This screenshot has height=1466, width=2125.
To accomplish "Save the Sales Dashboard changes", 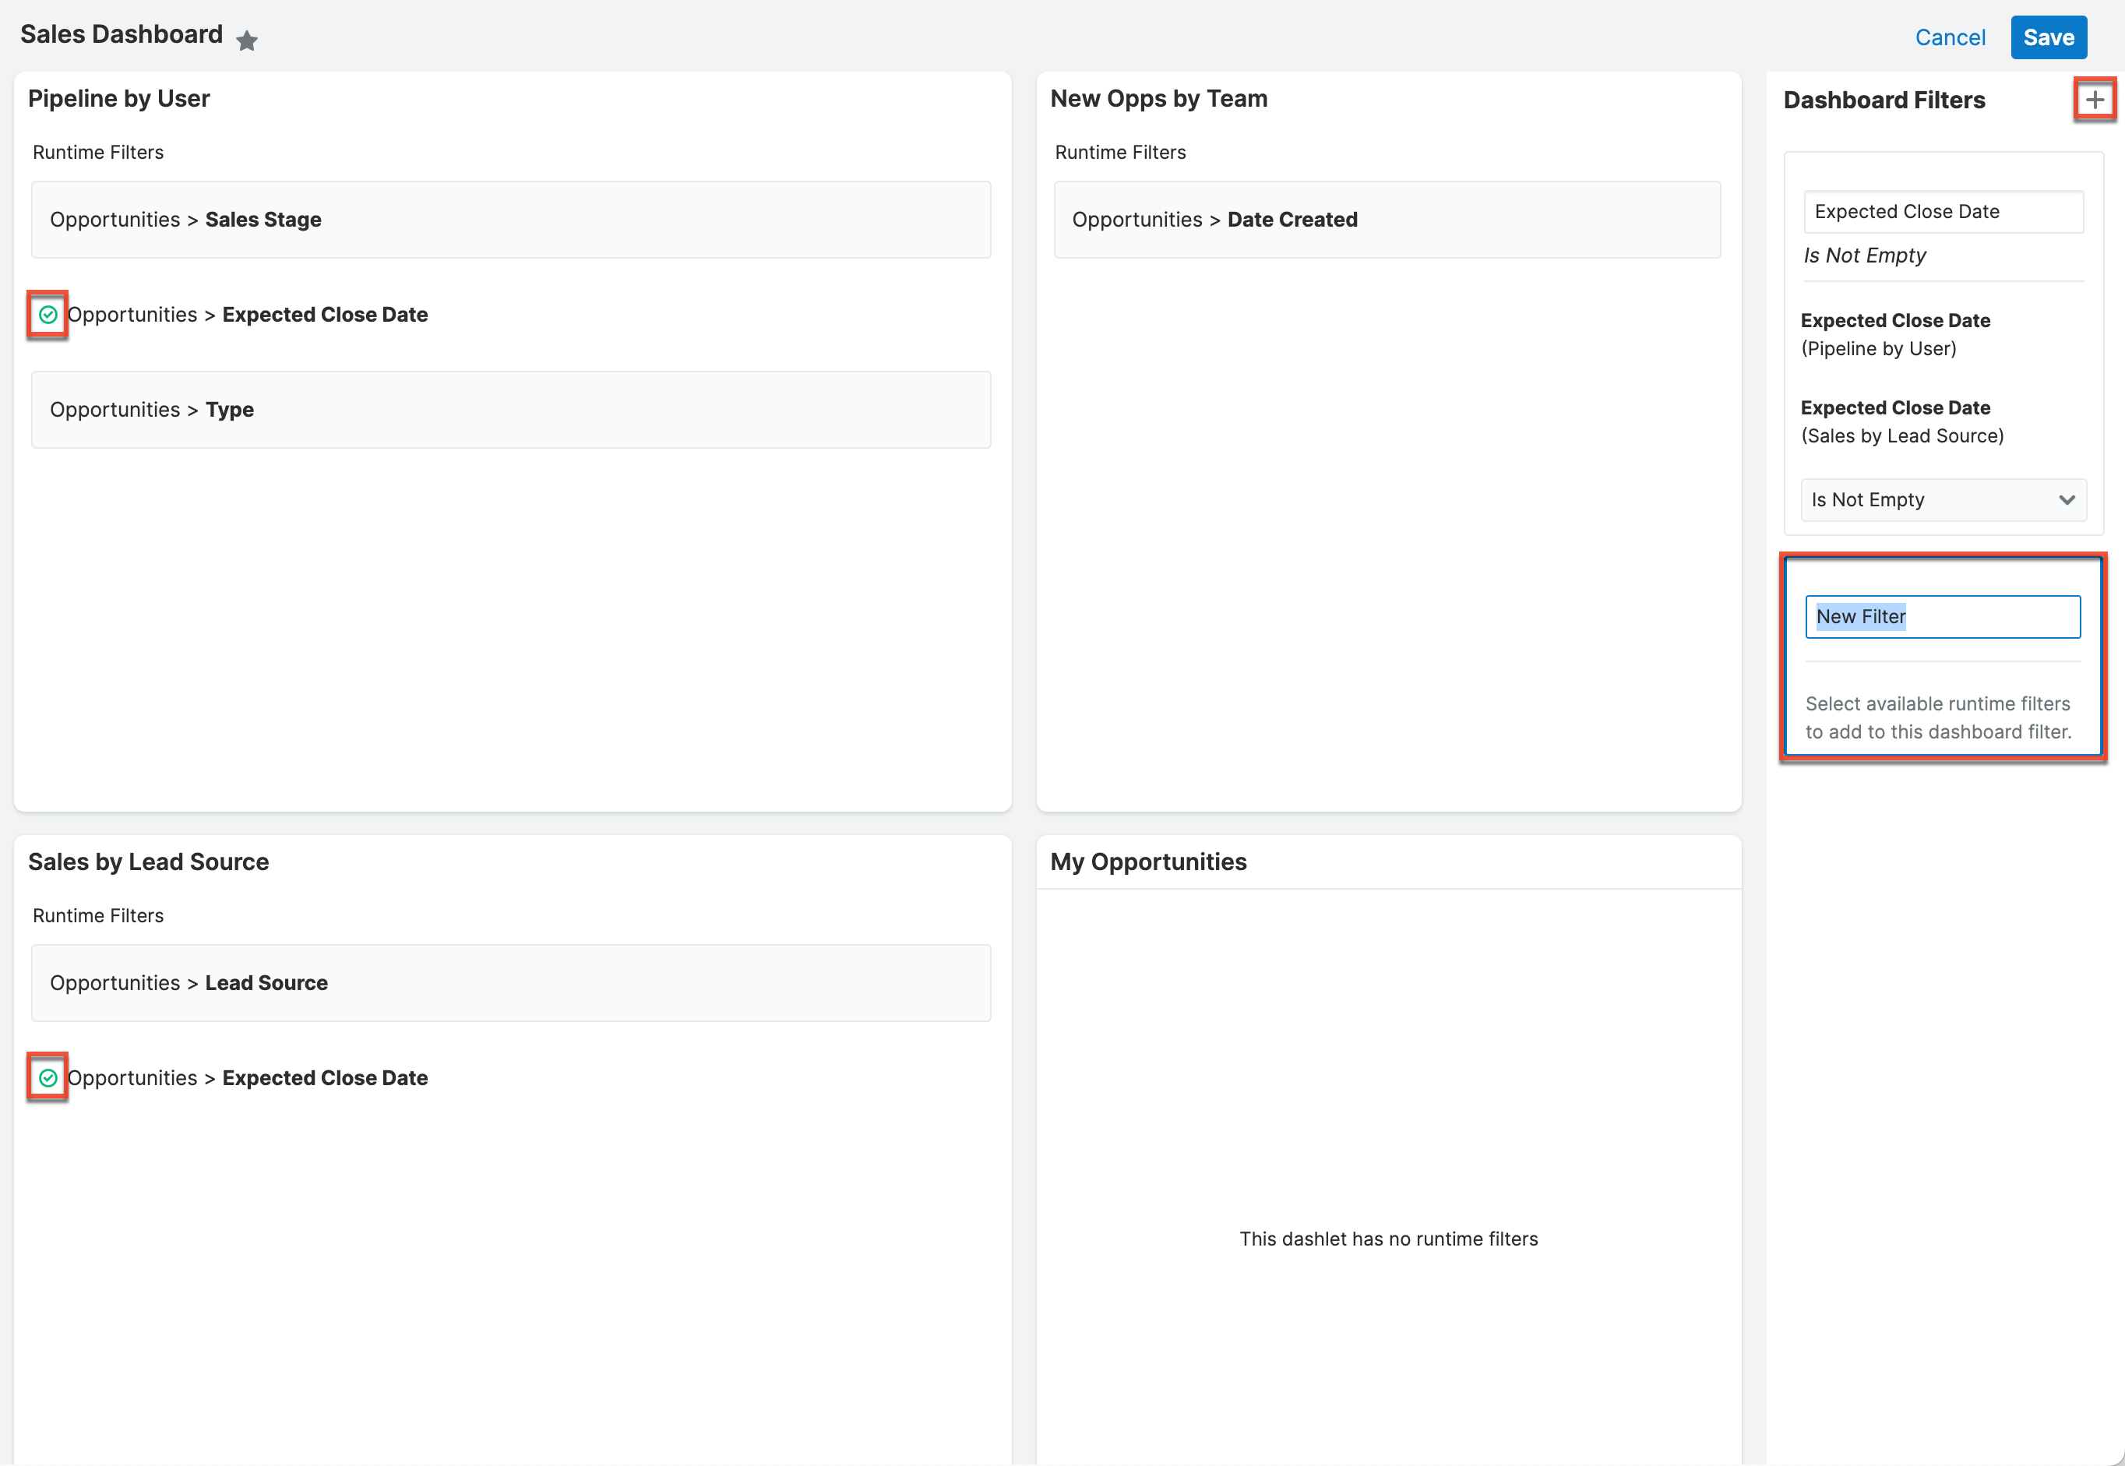I will pos(2049,37).
